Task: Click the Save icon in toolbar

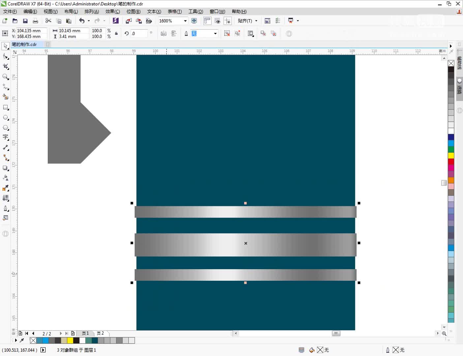Action: (x=25, y=21)
